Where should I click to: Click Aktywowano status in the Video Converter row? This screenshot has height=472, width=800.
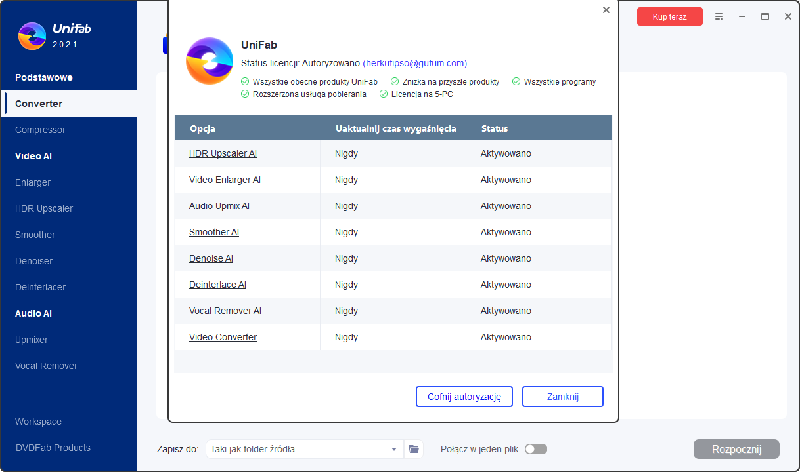[x=506, y=337]
